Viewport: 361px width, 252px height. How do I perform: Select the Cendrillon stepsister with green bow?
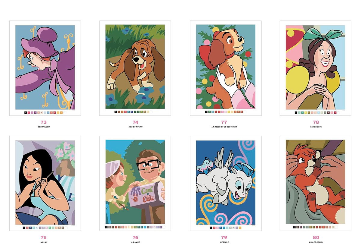coord(315,67)
